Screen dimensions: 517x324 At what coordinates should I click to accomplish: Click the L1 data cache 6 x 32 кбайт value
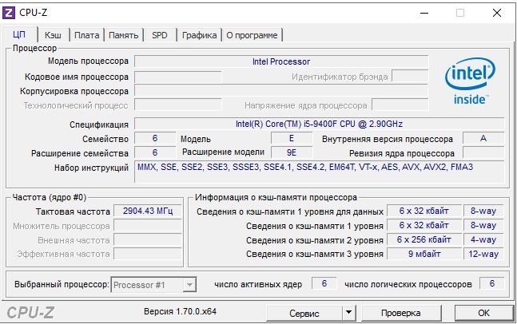[424, 211]
